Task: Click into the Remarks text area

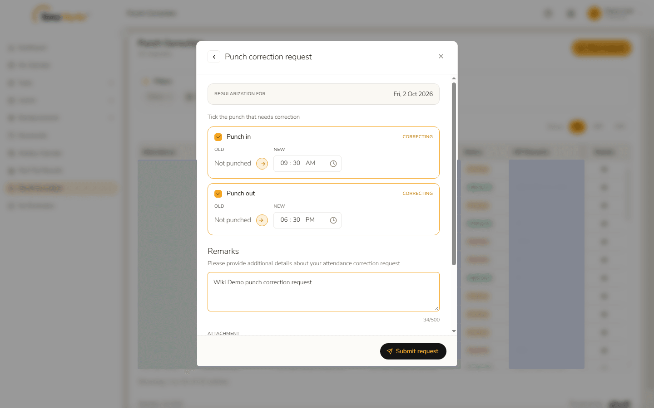Action: (323, 291)
